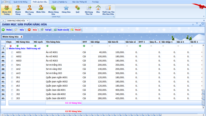206x116 pixels.
Task: Open Trợ Giúp tab
Action: point(95,2)
